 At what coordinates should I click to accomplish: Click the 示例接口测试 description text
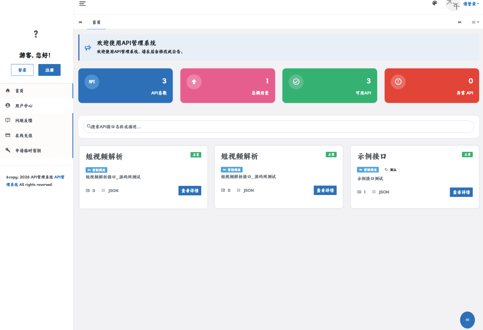370,179
